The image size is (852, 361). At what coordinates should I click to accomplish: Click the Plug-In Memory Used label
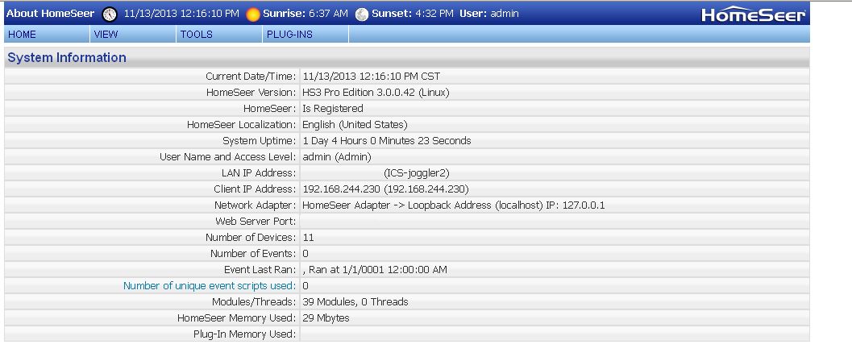tap(245, 334)
